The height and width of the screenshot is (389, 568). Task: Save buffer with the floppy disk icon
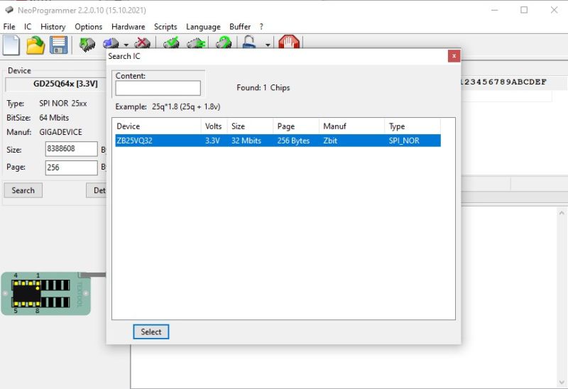[59, 45]
